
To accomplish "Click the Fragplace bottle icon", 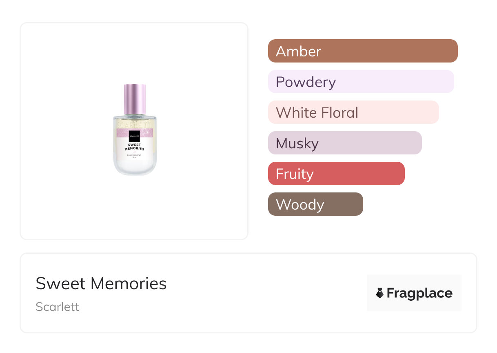I will coord(380,293).
